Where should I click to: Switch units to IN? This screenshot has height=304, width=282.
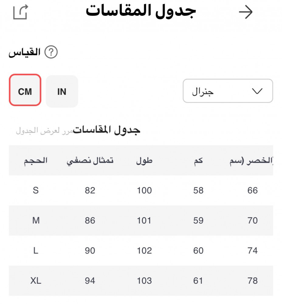click(62, 92)
